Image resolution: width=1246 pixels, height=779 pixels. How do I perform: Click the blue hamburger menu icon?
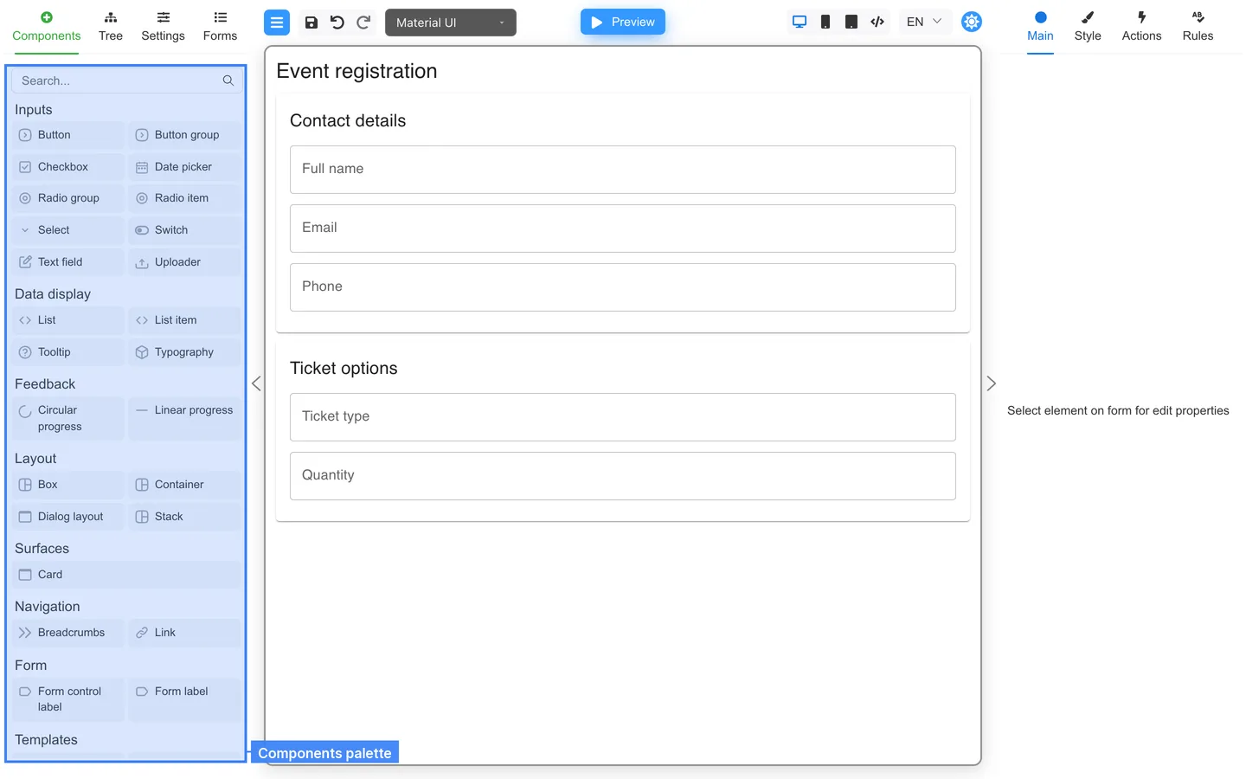[277, 23]
